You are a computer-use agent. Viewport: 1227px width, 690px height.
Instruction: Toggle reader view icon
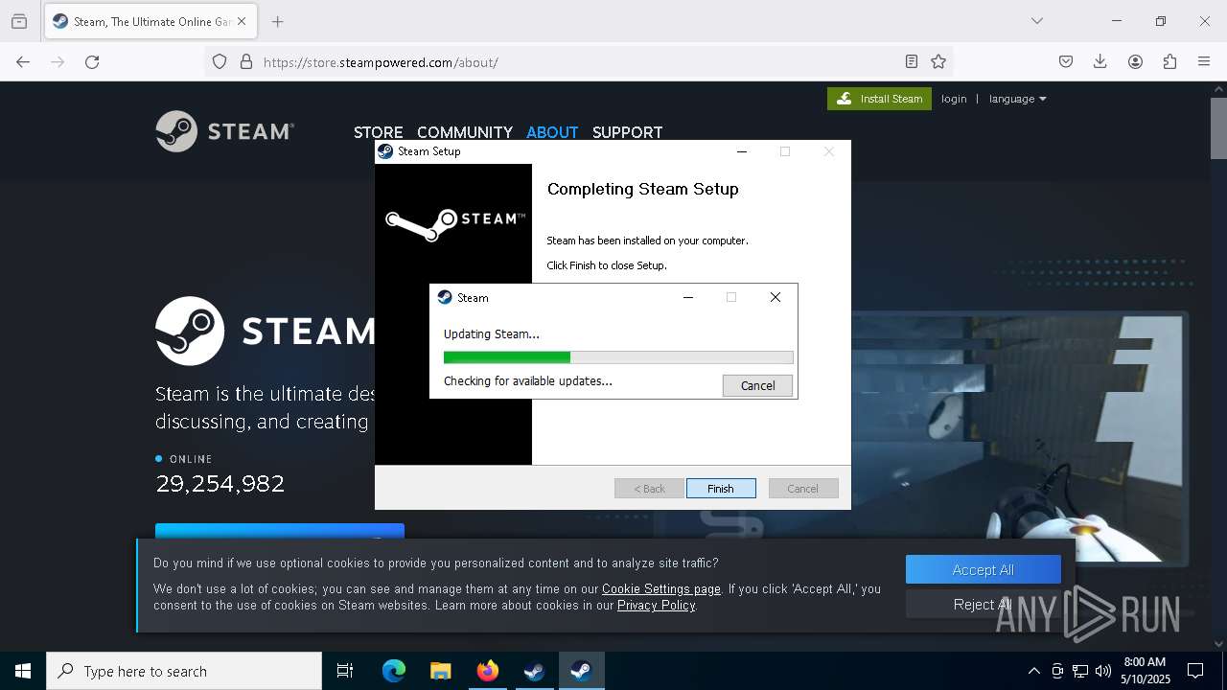(912, 61)
